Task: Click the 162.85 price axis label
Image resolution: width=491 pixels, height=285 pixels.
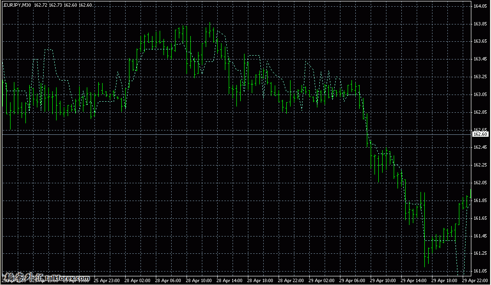Action: pyautogui.click(x=480, y=112)
